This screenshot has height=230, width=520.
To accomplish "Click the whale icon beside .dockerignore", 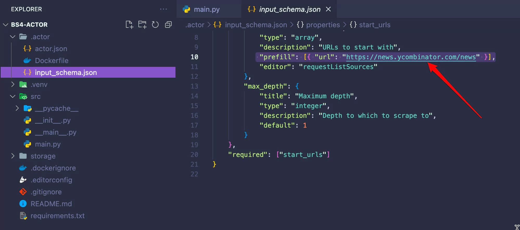I will click(x=23, y=168).
